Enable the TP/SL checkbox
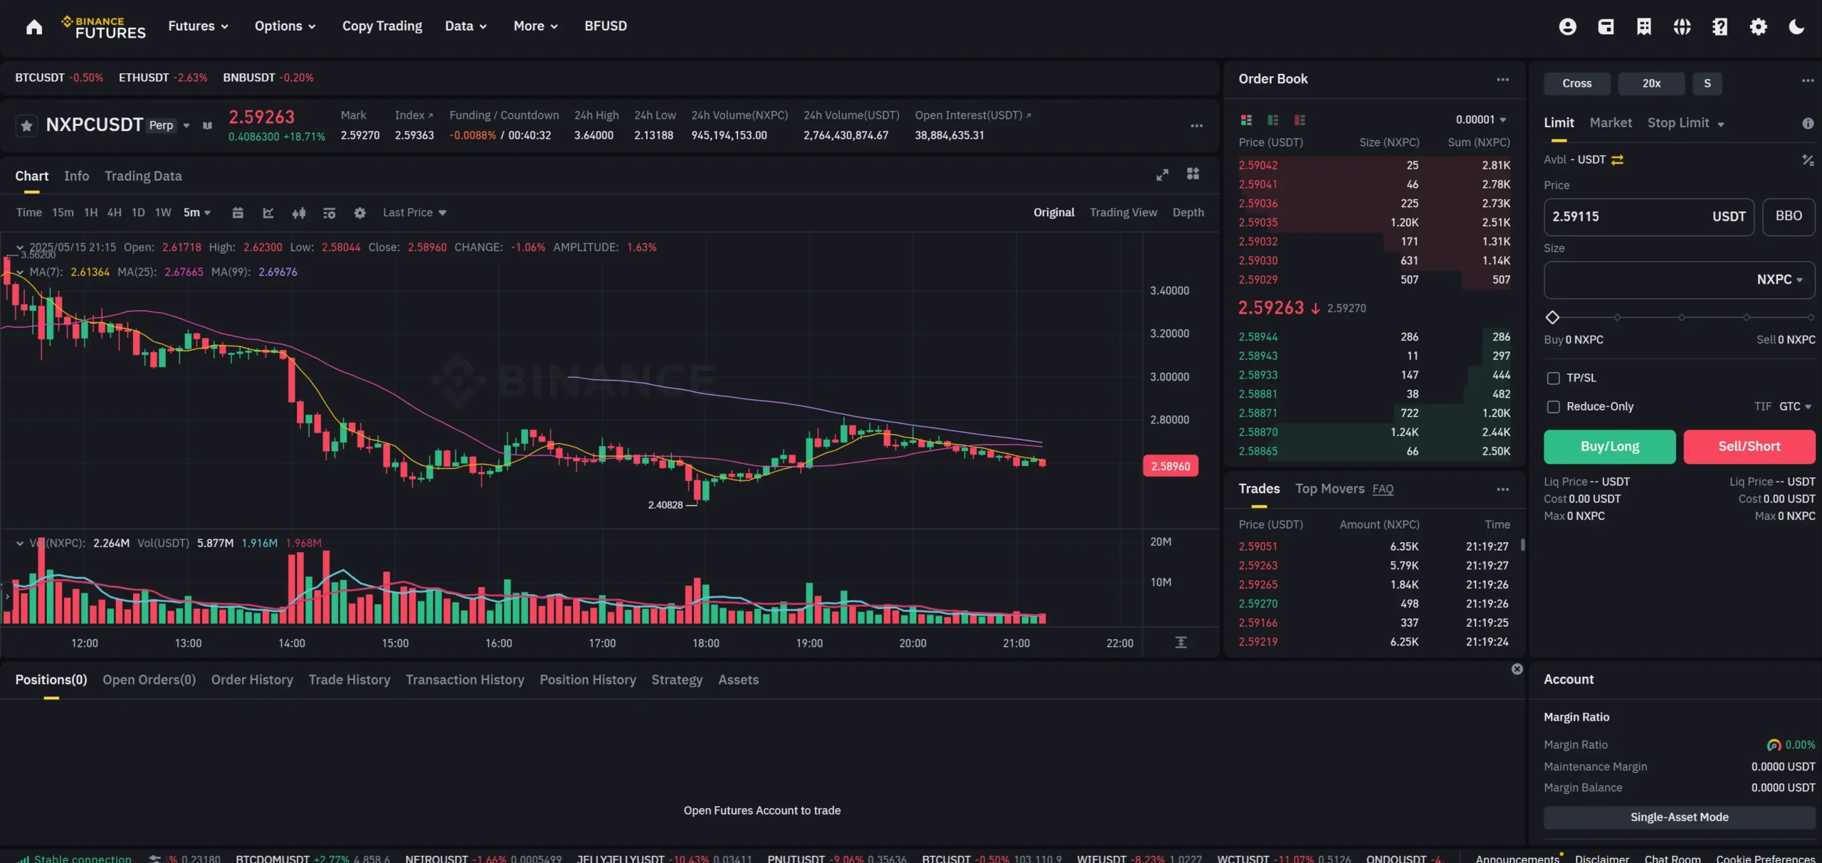This screenshot has width=1822, height=863. click(1554, 378)
